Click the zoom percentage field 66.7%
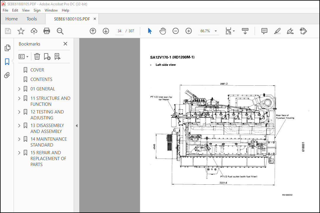 point(205,31)
